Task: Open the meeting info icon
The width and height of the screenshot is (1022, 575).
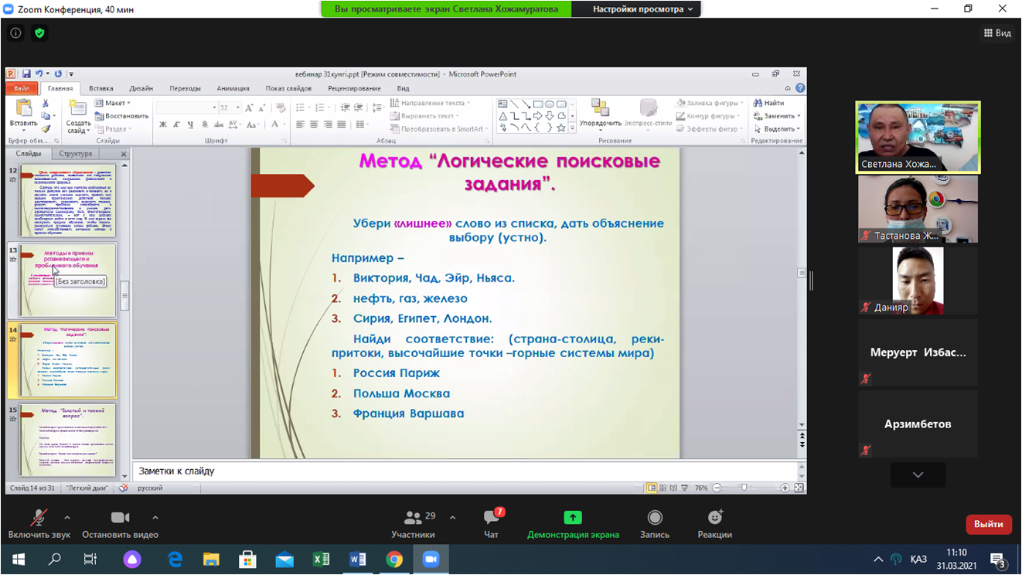Action: point(15,33)
